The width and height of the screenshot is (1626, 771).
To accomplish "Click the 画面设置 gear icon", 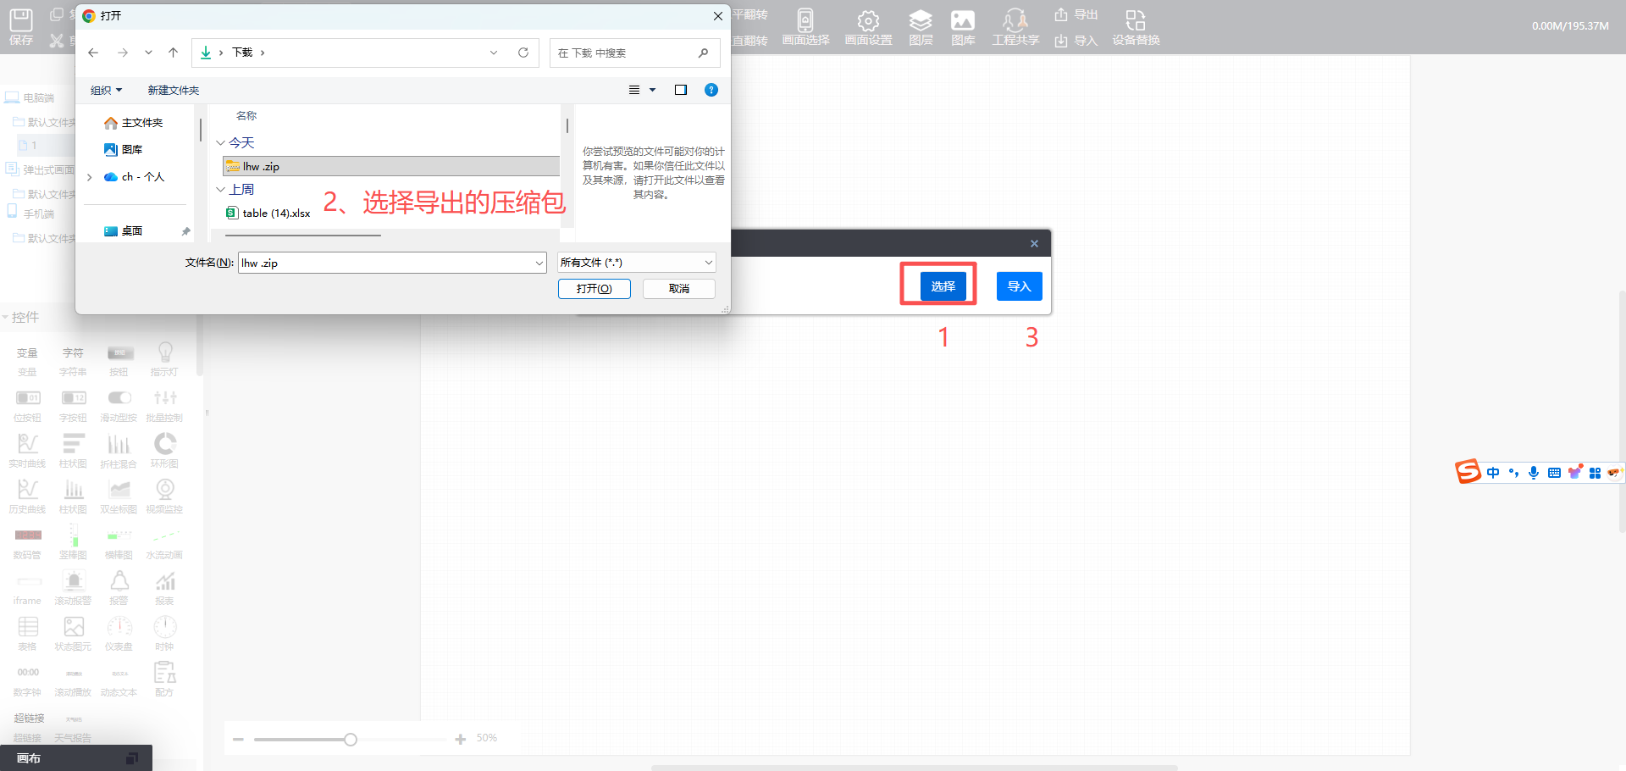I will 868,27.
